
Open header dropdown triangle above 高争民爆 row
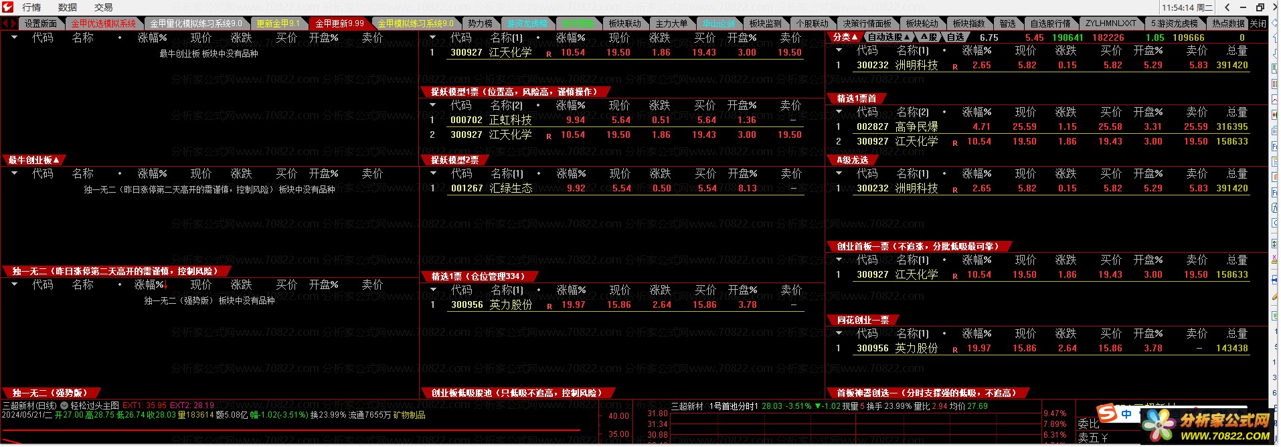pos(839,112)
